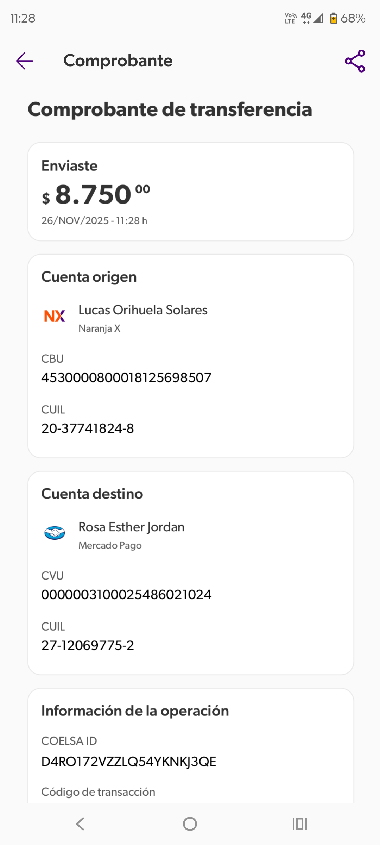This screenshot has width=380, height=845.
Task: Tap the 4G signal indicator
Action: pos(306,18)
